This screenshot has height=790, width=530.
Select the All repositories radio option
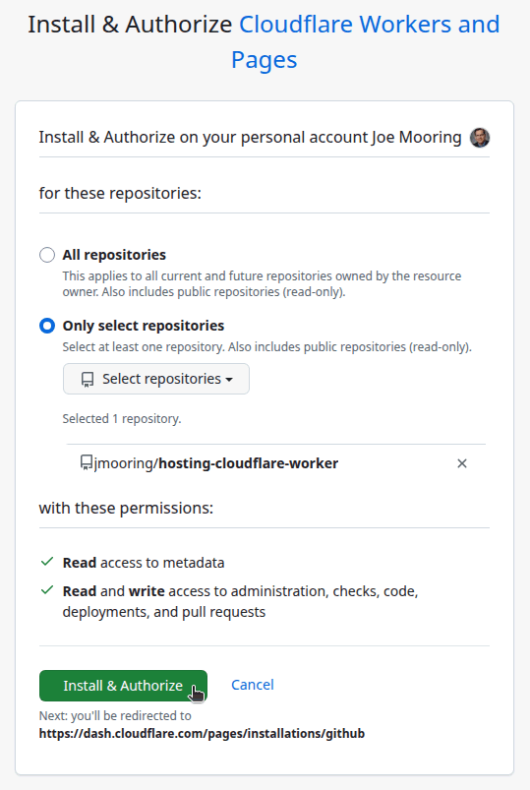pos(47,255)
